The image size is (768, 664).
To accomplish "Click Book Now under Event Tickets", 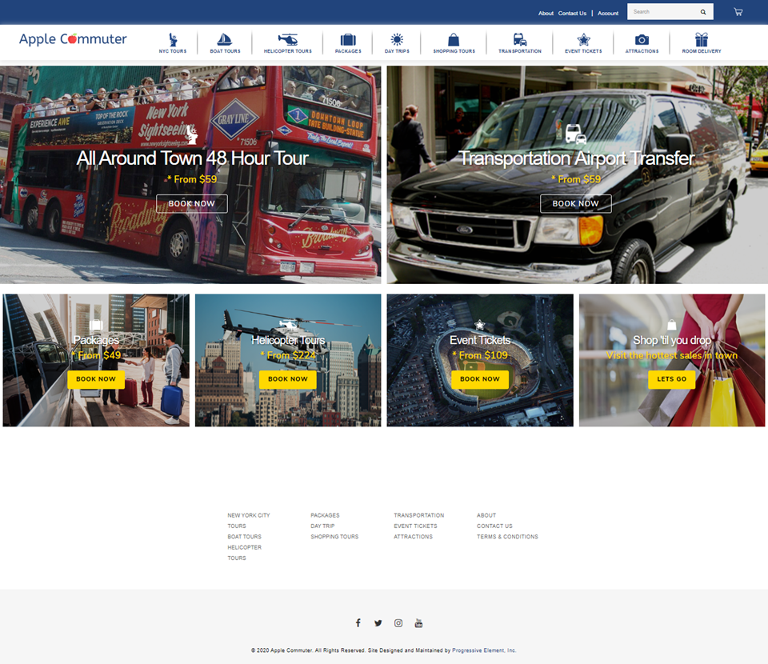I will click(480, 379).
